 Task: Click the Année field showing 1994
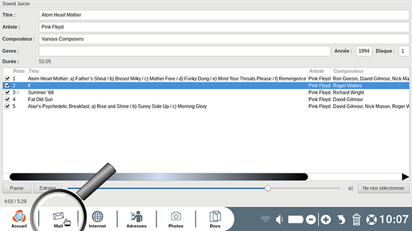pos(364,51)
